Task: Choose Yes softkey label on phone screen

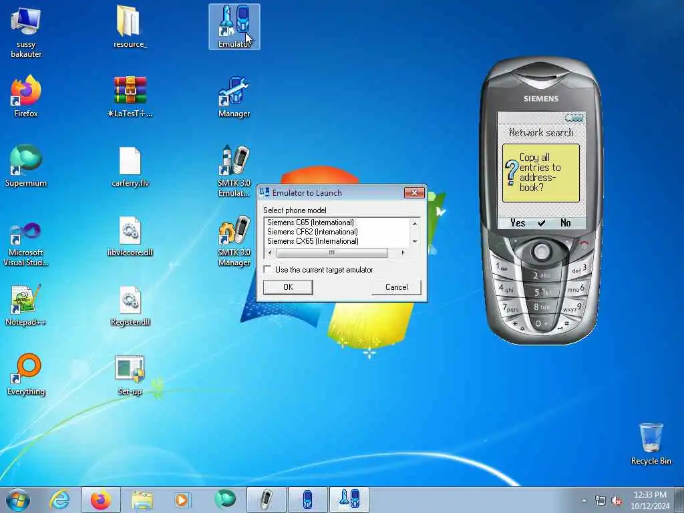Action: point(518,223)
